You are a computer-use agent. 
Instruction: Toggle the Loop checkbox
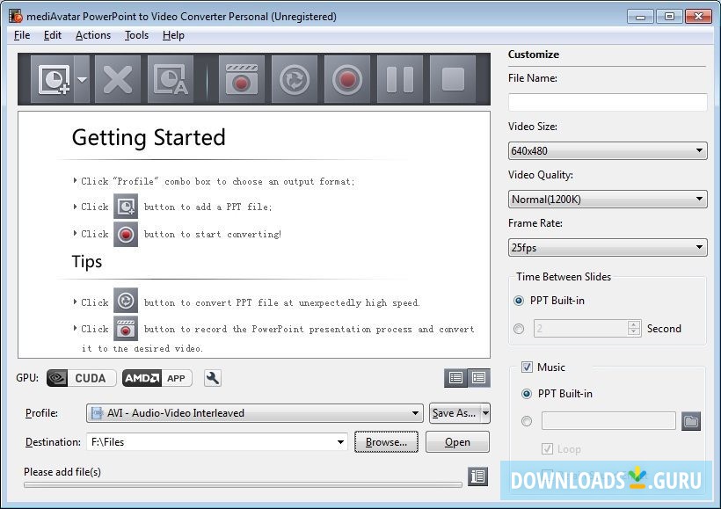tap(547, 448)
